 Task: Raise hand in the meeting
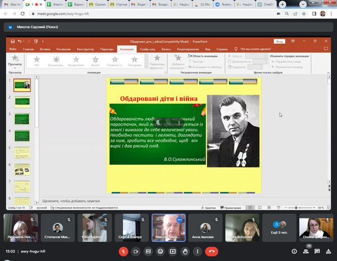tap(185, 252)
